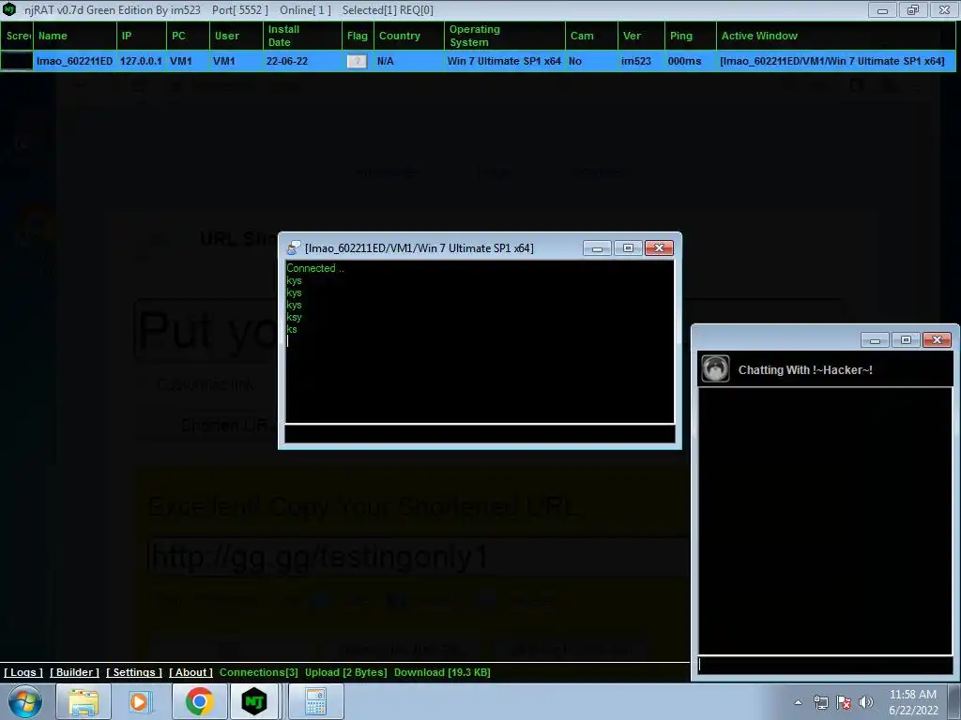Open Google Chrome from taskbar
Image resolution: width=961 pixels, height=720 pixels.
(x=199, y=701)
